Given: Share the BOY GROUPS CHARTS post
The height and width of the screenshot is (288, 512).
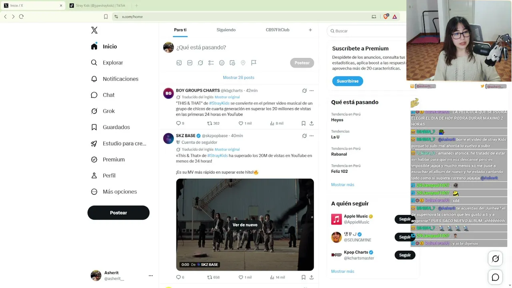Looking at the screenshot, I should pos(312,123).
